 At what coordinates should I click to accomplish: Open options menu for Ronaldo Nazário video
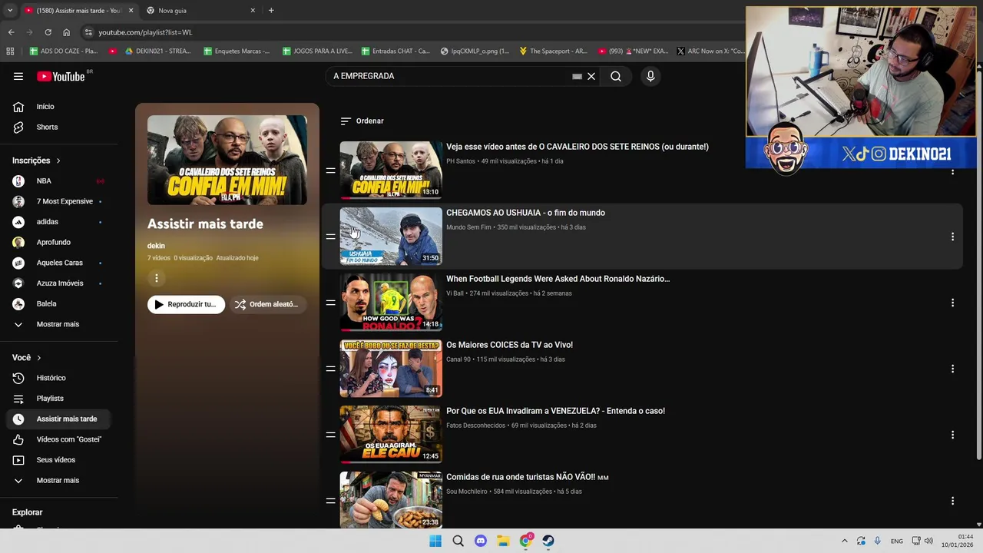point(952,303)
